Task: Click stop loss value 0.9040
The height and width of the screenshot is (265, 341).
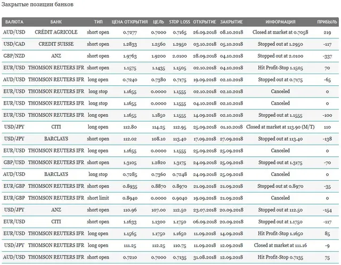Action: point(180,198)
